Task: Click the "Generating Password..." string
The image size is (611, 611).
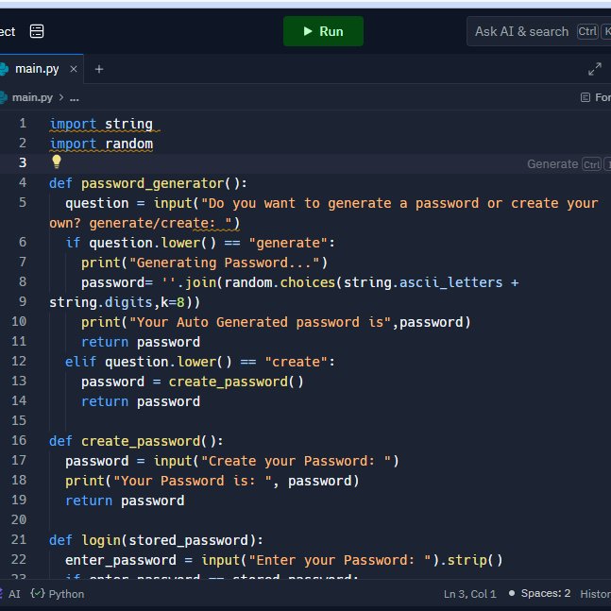Action: click(224, 263)
